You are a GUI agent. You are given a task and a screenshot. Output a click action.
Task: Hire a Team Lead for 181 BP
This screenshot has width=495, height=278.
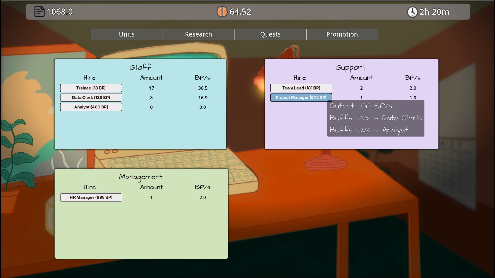coord(301,88)
